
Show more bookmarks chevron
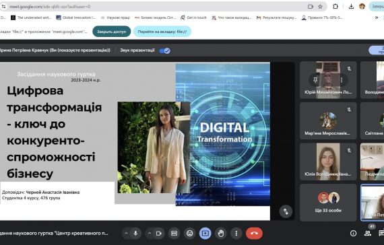point(377,17)
